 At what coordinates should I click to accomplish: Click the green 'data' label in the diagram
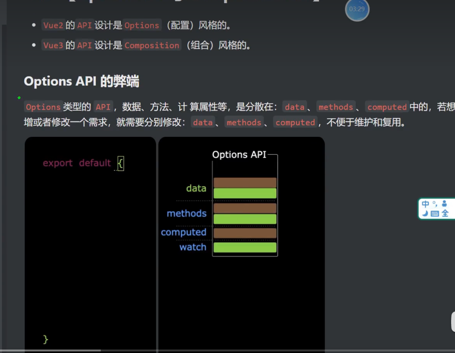[196, 188]
